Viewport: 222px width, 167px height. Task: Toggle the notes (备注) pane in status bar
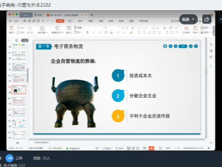107,148
